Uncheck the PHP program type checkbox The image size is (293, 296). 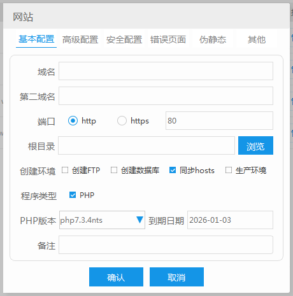(x=73, y=195)
